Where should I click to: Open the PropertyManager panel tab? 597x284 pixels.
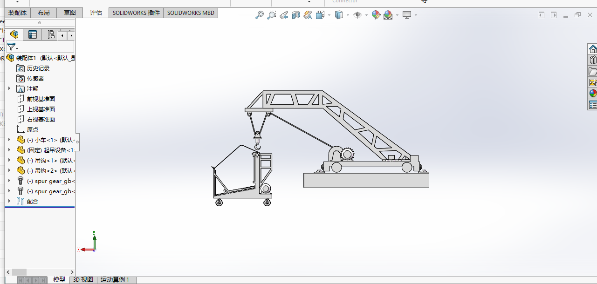coord(33,34)
